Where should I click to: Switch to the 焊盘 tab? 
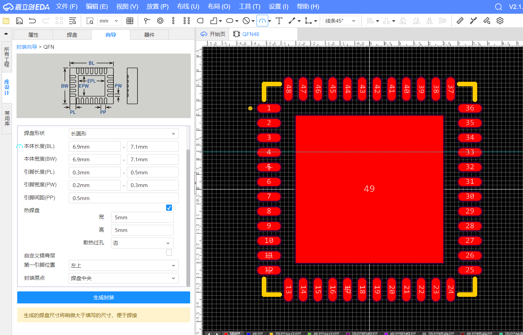pyautogui.click(x=72, y=35)
